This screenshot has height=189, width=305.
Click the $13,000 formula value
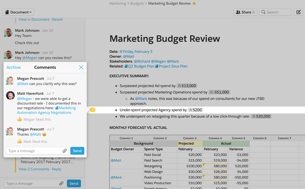[189, 86]
